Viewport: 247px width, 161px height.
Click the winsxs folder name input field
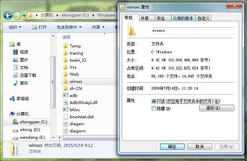[193, 31]
